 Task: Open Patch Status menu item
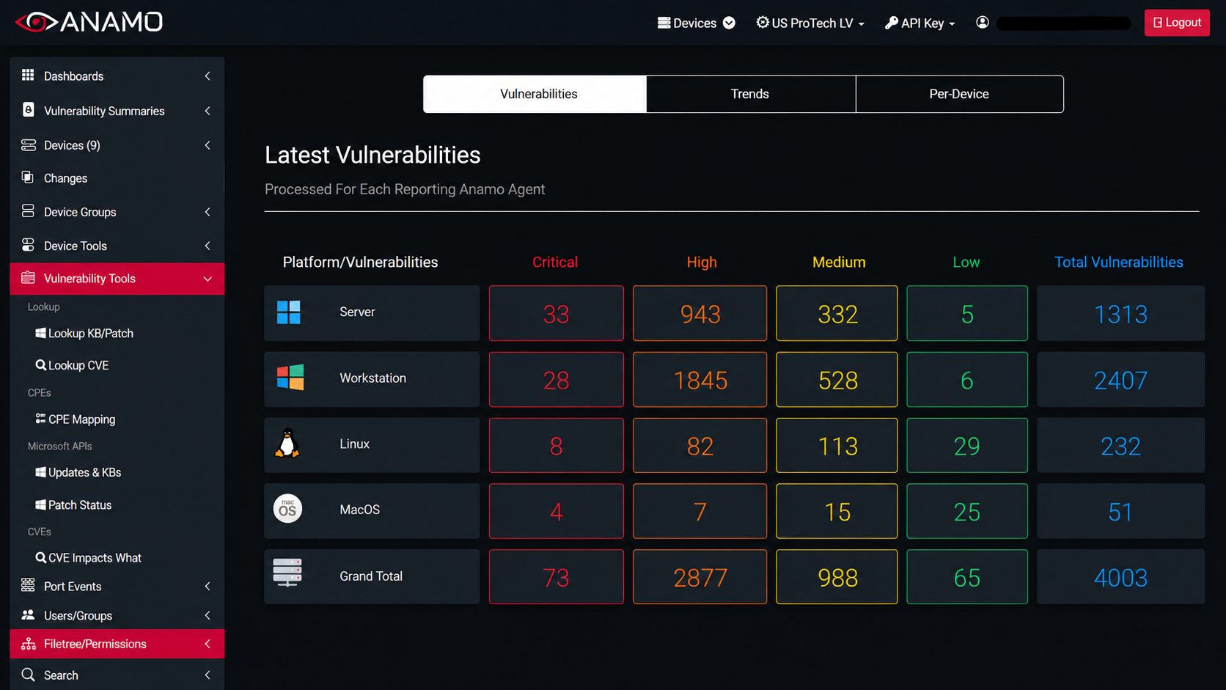point(73,504)
